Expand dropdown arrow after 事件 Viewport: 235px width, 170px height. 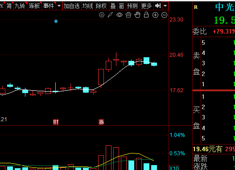(x=59, y=6)
